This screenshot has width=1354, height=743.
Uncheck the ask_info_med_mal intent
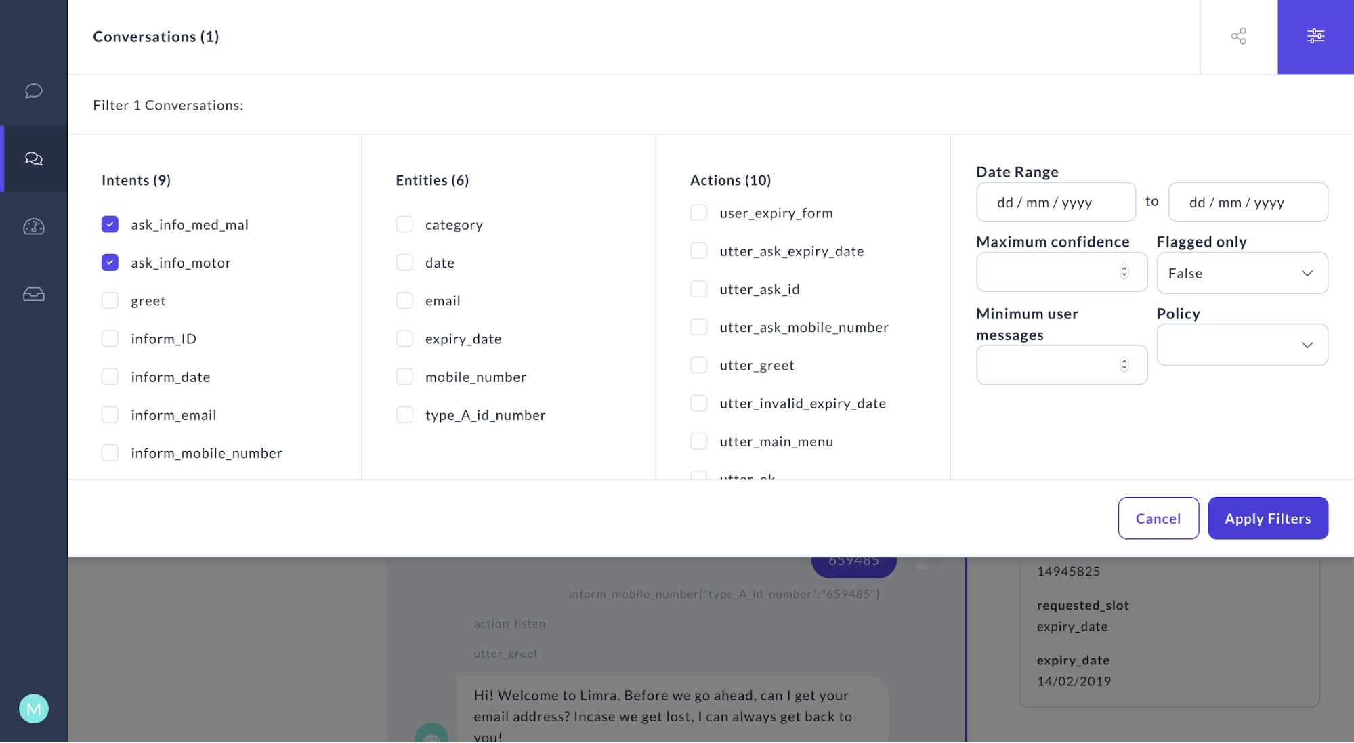pos(110,224)
